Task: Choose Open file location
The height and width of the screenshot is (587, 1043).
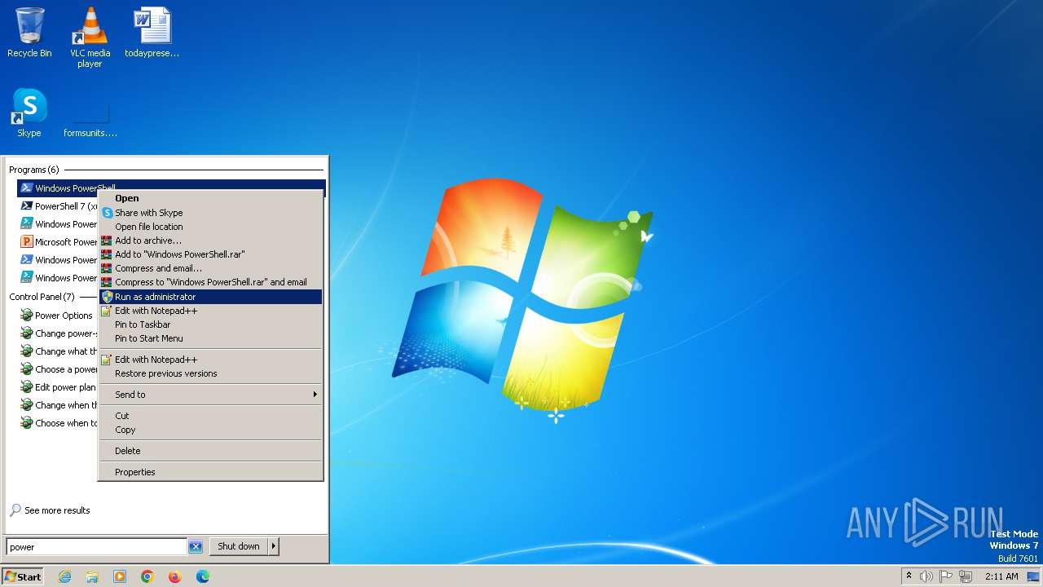Action: (x=210, y=227)
